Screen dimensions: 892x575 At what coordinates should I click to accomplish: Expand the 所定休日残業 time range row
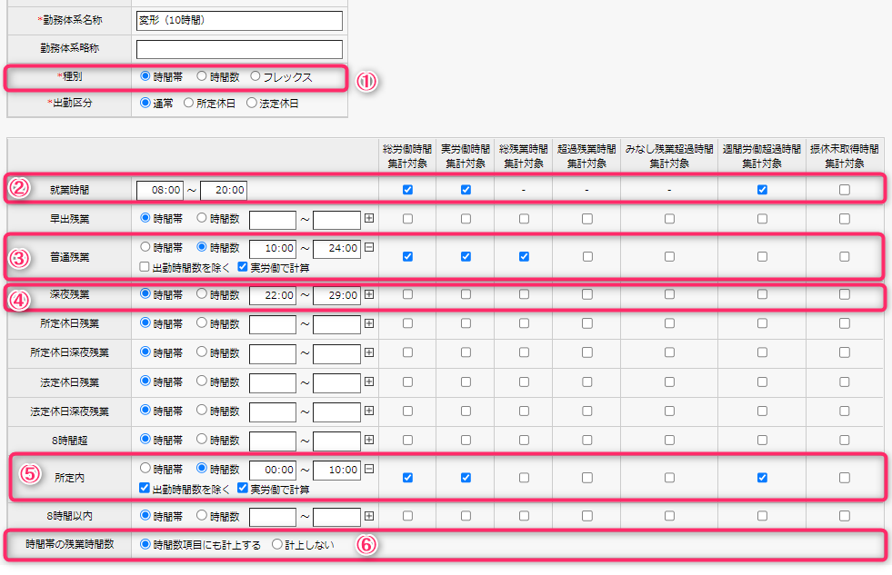pos(368,324)
